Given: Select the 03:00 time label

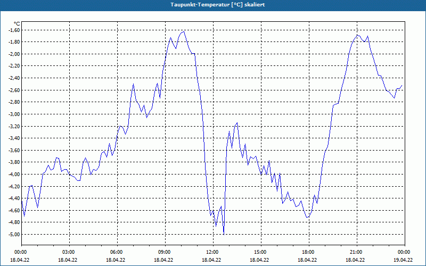Looking at the screenshot, I should (70, 252).
